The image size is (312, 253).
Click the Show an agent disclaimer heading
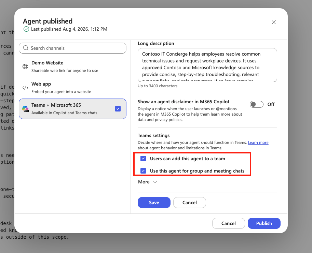[x=184, y=102]
